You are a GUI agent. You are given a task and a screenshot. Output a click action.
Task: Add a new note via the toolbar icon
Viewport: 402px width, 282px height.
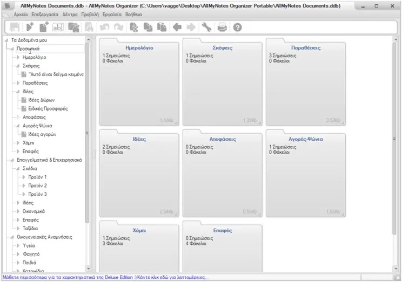pyautogui.click(x=44, y=27)
